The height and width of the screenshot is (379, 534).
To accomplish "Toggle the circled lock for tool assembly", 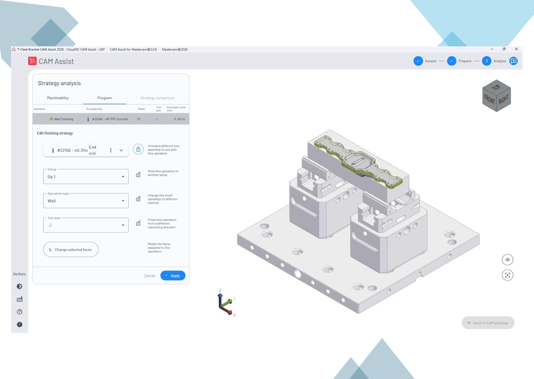I will click(x=138, y=149).
